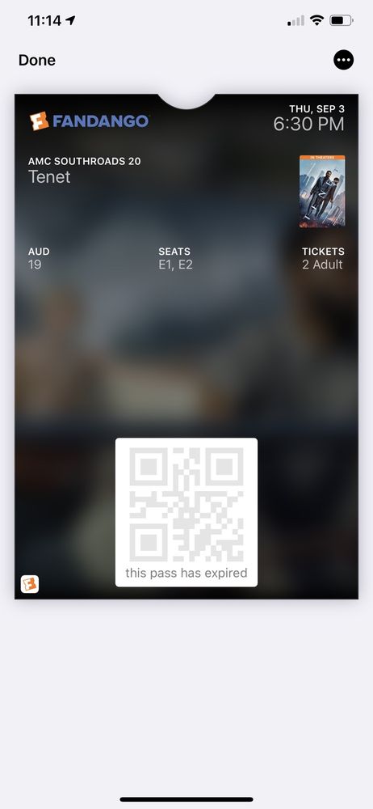The height and width of the screenshot is (809, 373).
Task: Tap the AUD 19 auditorium field
Action: click(x=39, y=259)
